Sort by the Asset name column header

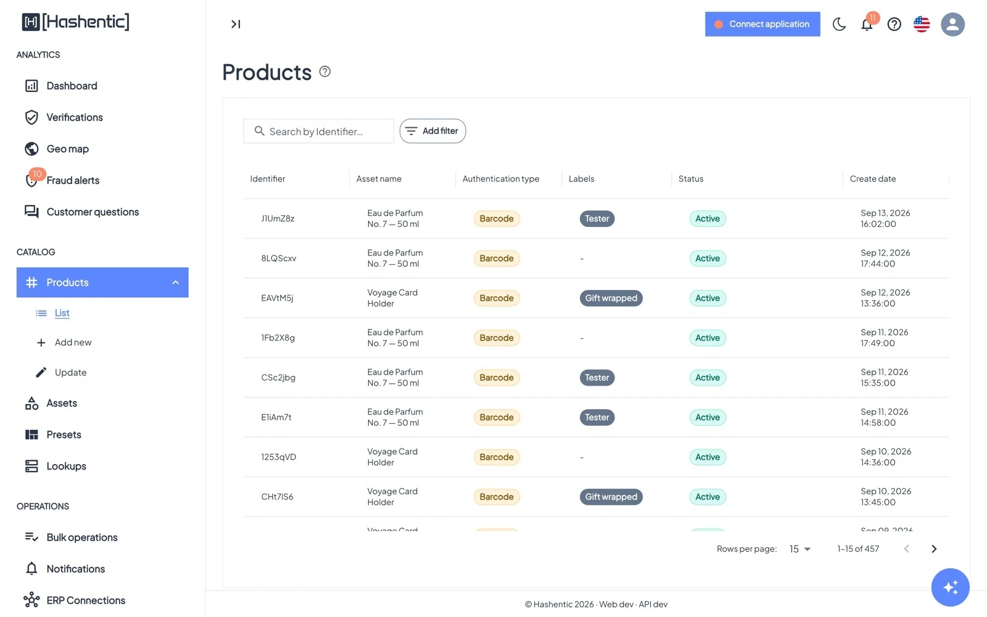[379, 179]
